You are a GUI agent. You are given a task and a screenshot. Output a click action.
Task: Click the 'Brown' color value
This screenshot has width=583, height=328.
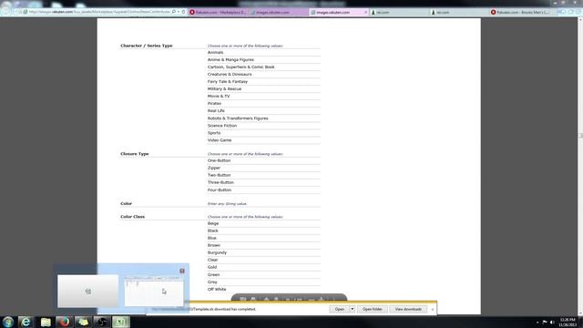coord(214,245)
